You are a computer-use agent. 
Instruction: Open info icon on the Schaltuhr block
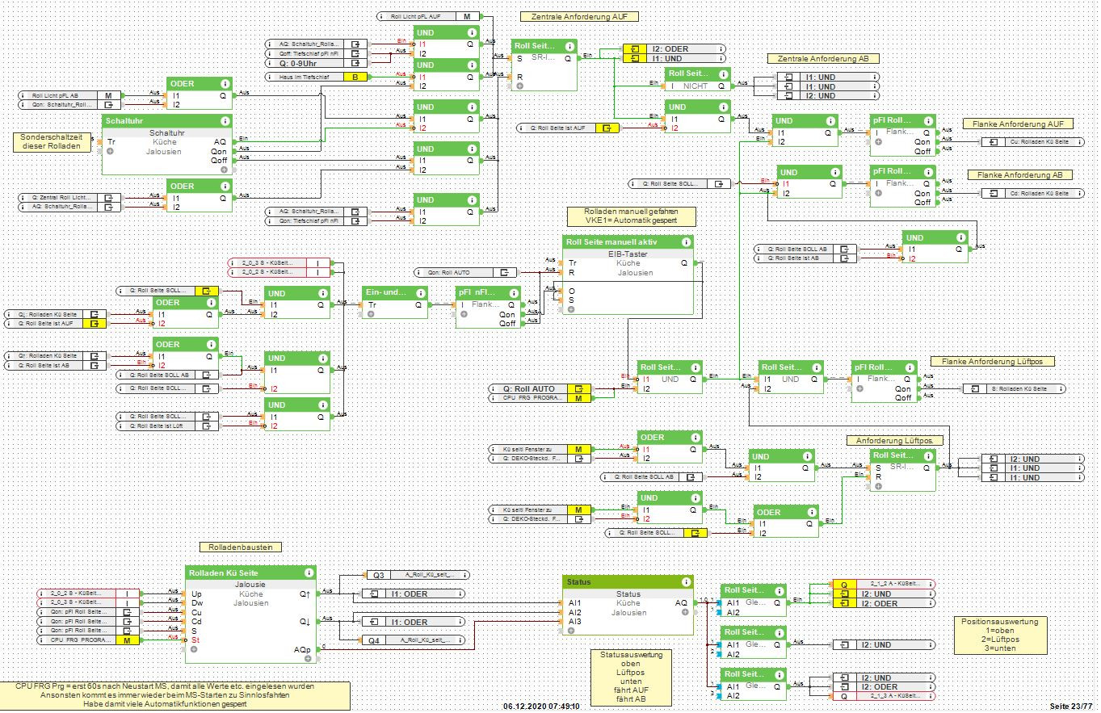point(225,121)
